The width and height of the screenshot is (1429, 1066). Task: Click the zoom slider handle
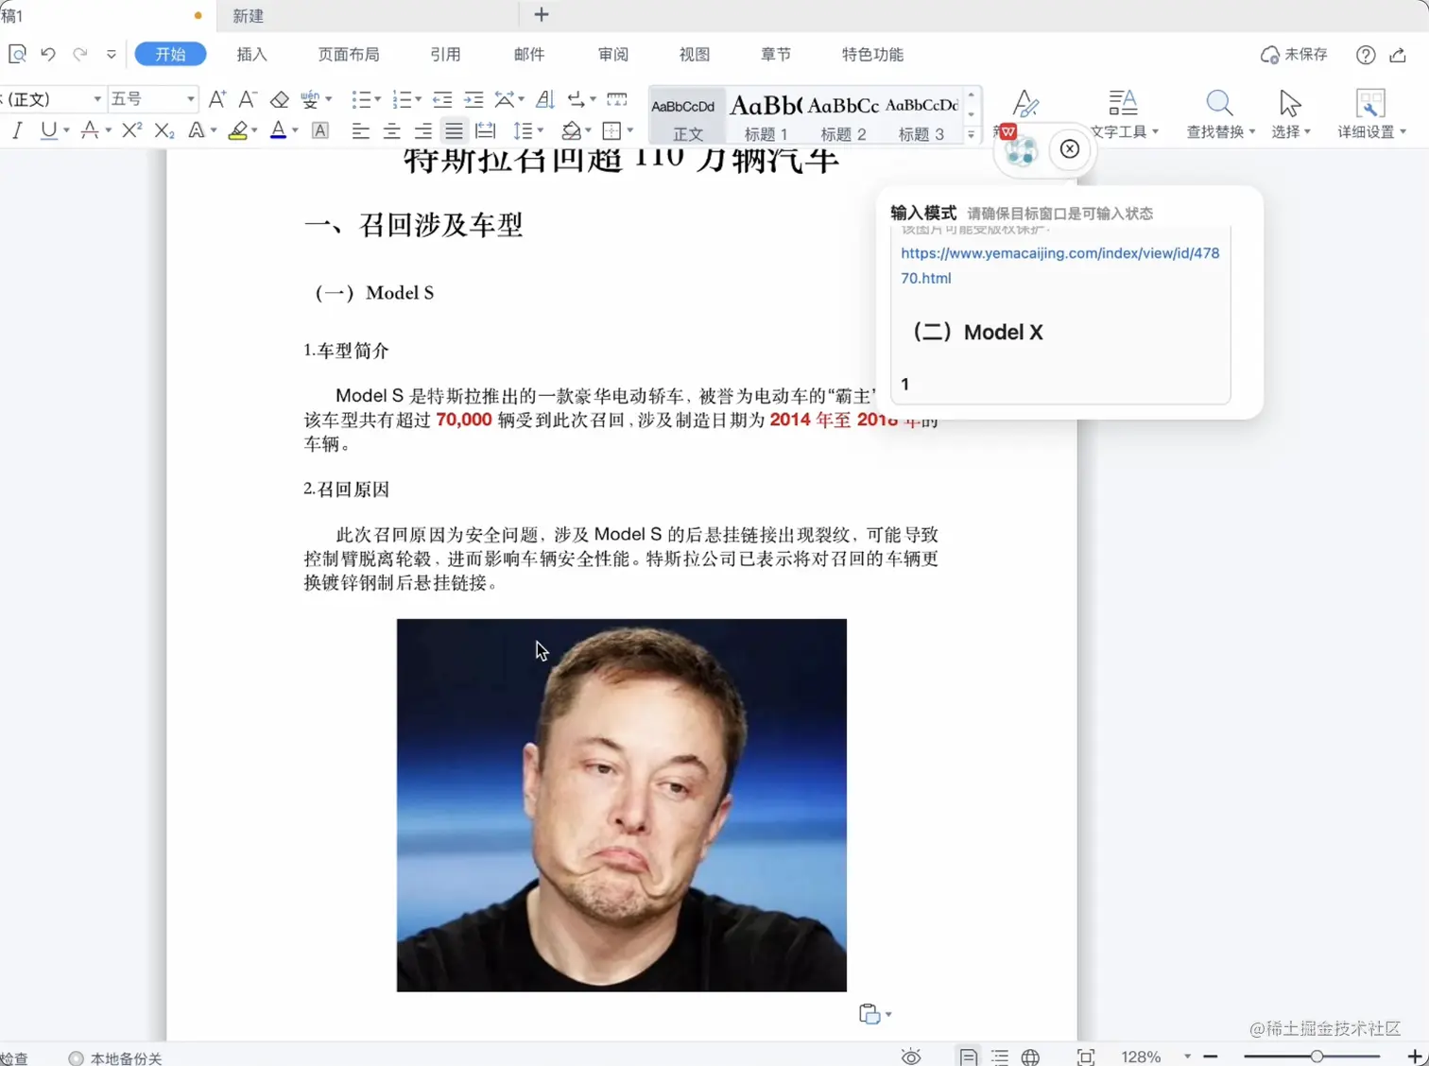pos(1317,1056)
